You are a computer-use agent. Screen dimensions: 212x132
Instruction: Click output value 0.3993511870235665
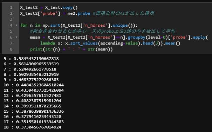(39, 106)
